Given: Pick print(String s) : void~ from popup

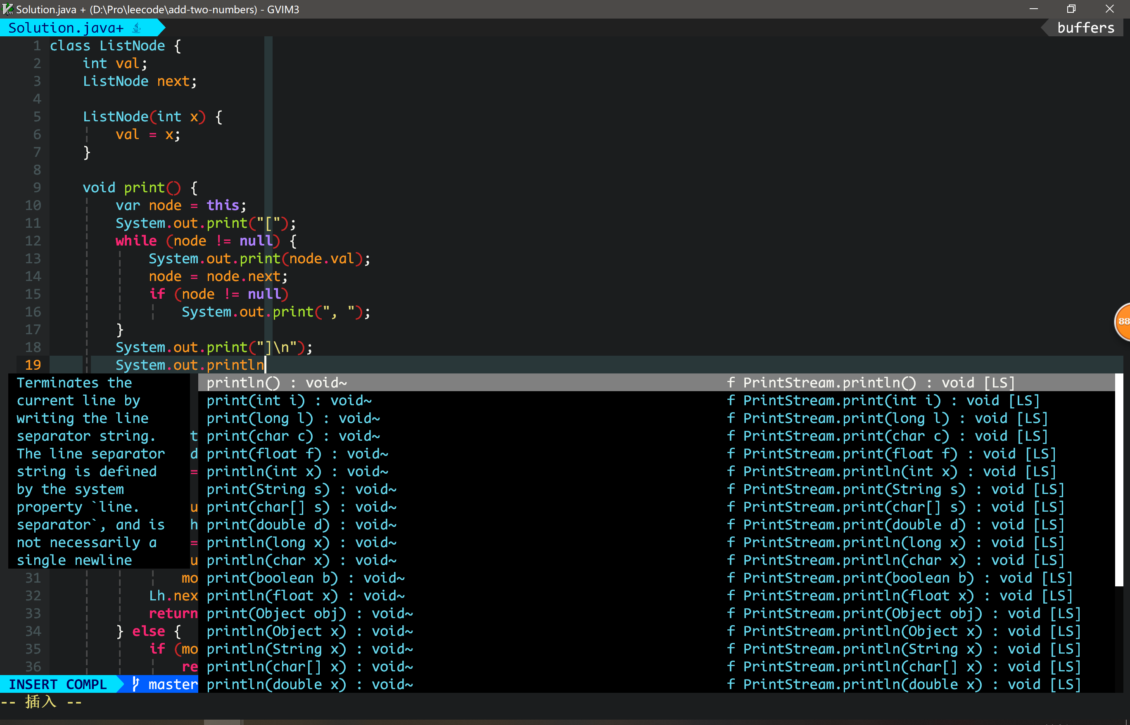Looking at the screenshot, I should pos(656,489).
